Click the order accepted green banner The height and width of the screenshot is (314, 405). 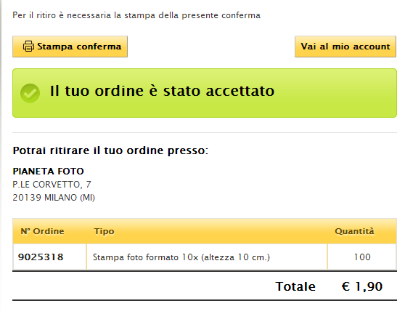(x=205, y=93)
